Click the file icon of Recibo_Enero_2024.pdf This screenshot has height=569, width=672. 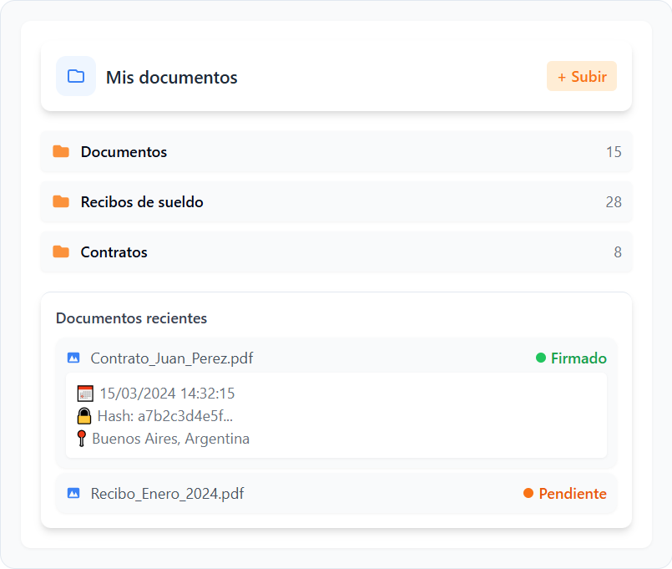73,494
